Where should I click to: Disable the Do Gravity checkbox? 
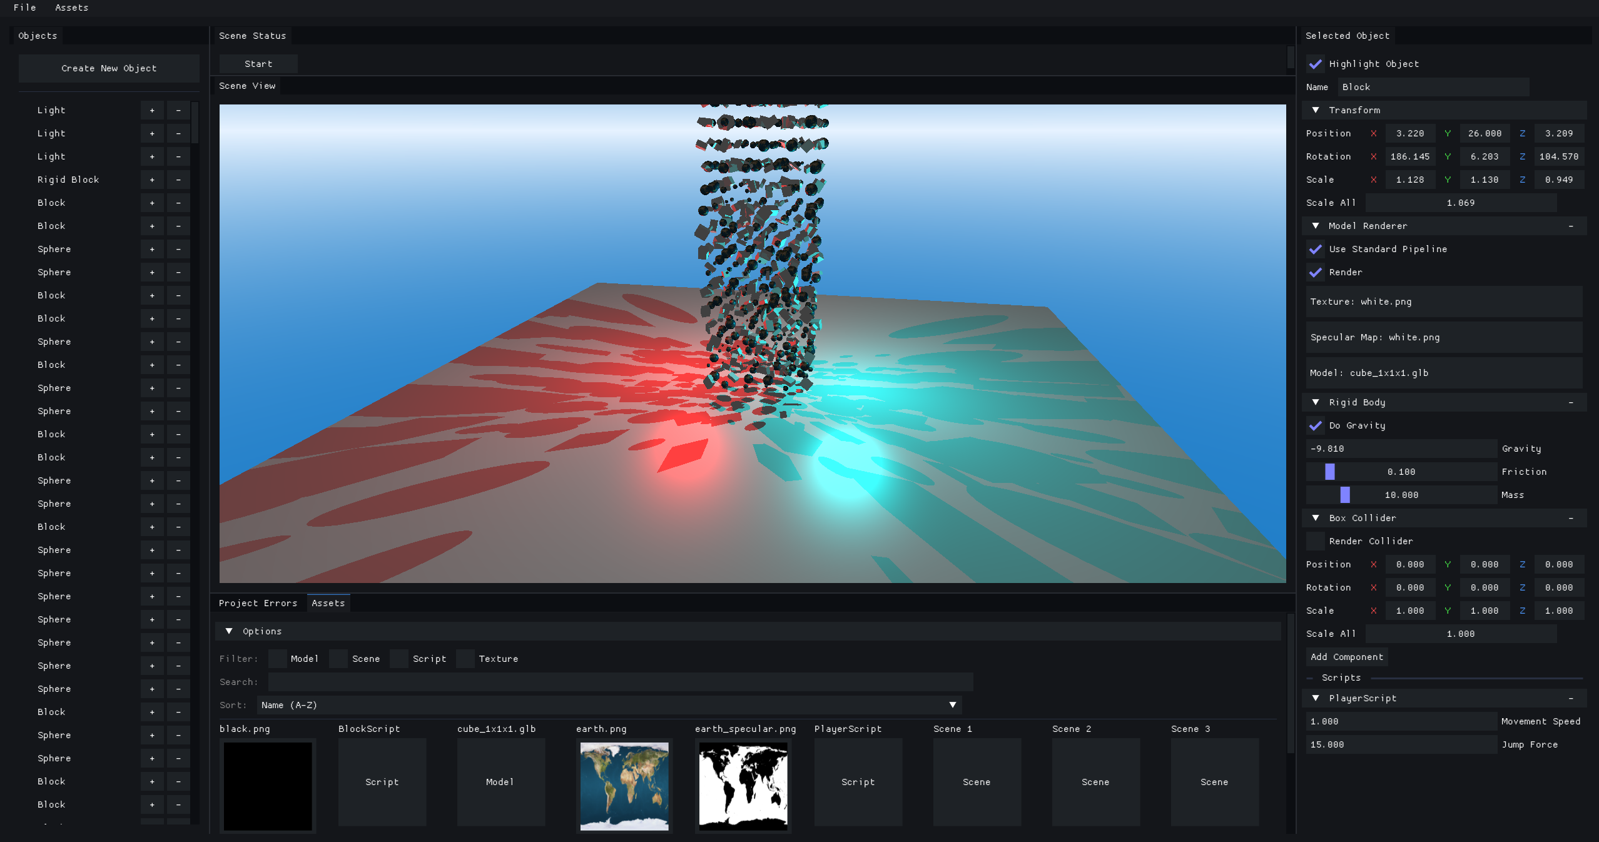click(1316, 426)
